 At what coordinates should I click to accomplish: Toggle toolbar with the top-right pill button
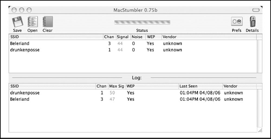tap(256, 10)
